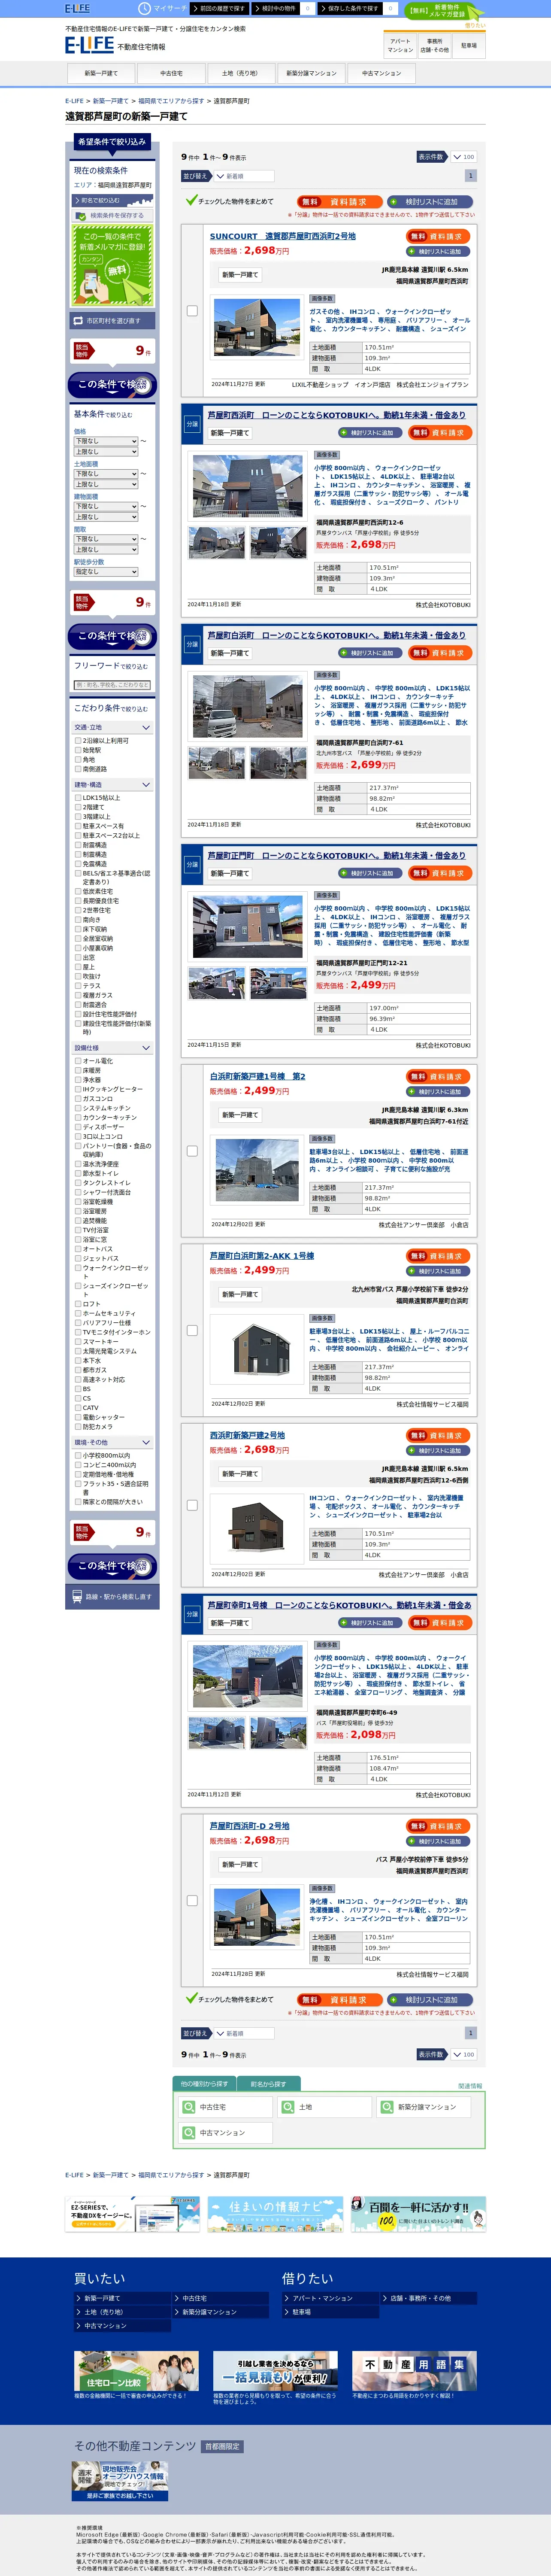551x2576 pixels.
Task: Open SUNCOURT 遠賀郡芦屋町西浜町2号地 listing title
Action: [283, 236]
